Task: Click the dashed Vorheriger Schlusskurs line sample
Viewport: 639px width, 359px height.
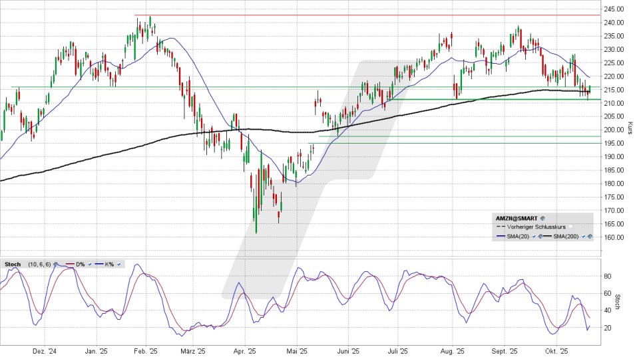Action: [x=501, y=227]
